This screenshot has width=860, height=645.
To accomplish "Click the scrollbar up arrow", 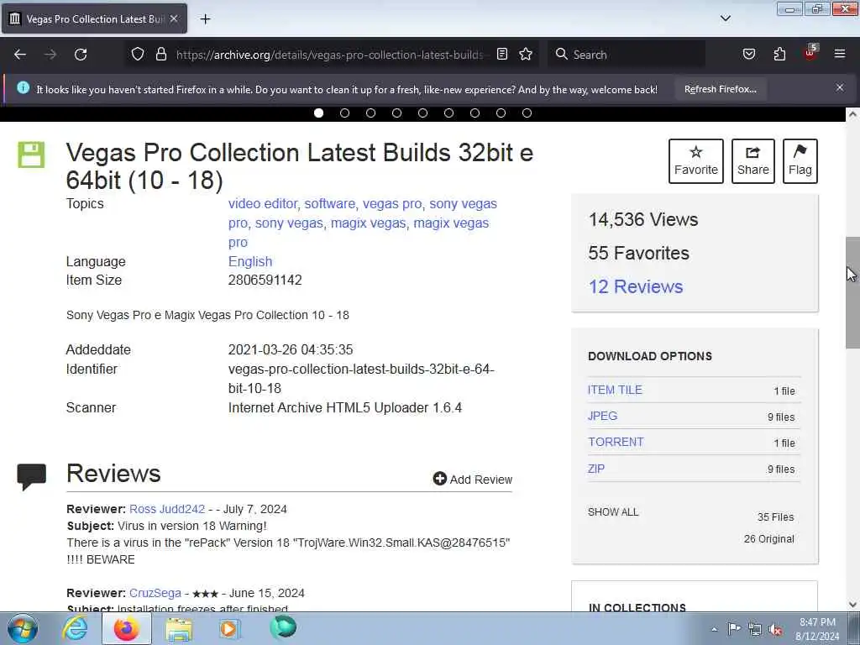I will tap(852, 114).
